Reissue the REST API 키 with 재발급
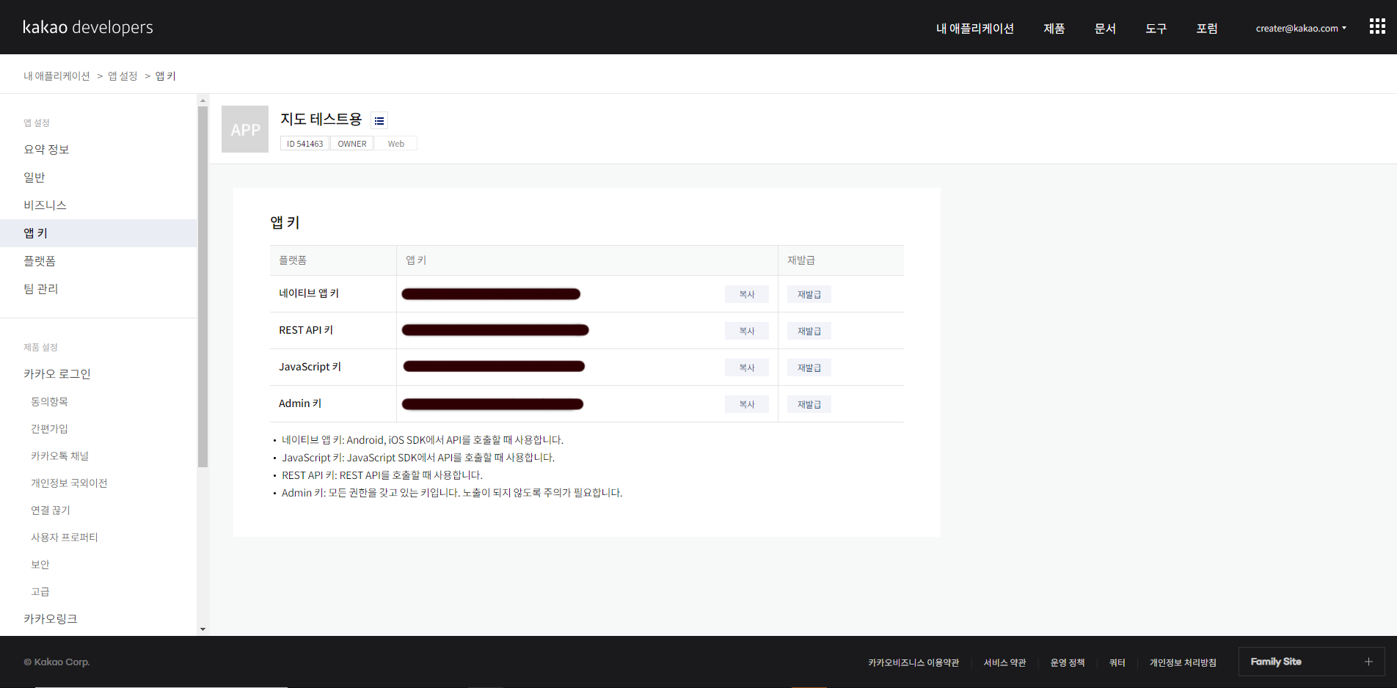This screenshot has height=688, width=1397. click(x=809, y=331)
